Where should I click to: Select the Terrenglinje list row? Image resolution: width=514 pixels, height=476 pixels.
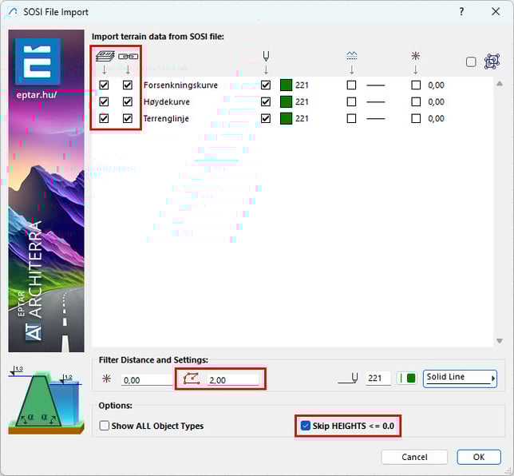tap(166, 119)
